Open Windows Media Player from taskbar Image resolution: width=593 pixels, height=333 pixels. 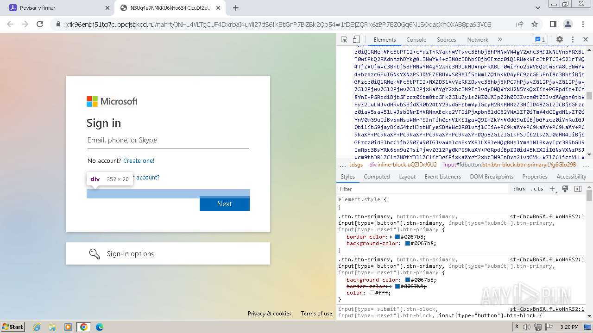[x=68, y=327]
